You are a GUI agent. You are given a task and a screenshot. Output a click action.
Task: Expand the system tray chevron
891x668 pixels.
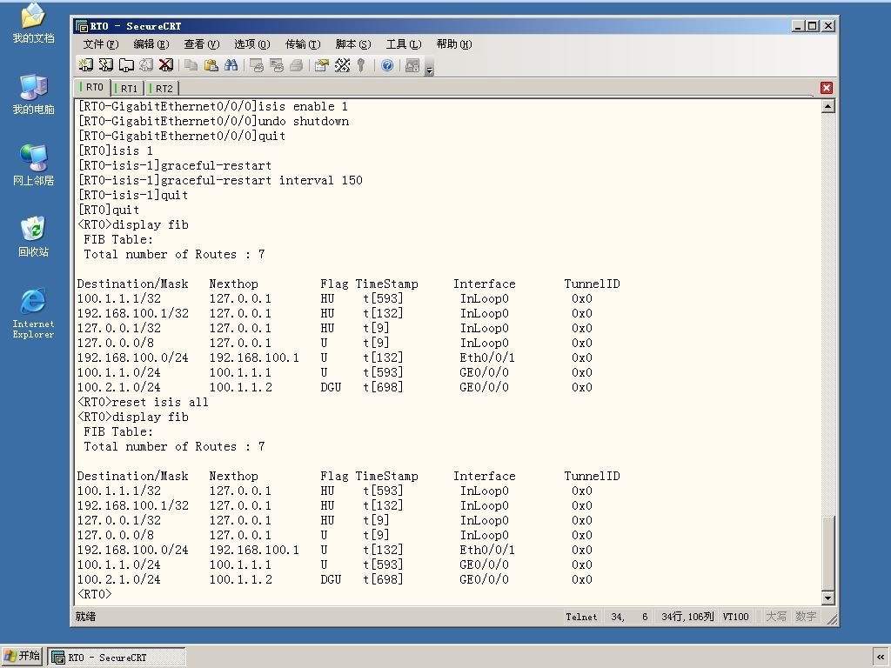click(x=881, y=657)
